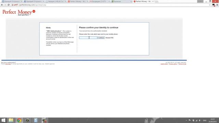Open 'click here' webmaster link in footer
Screen dimensions: 219x123
click(x=8, y=64)
